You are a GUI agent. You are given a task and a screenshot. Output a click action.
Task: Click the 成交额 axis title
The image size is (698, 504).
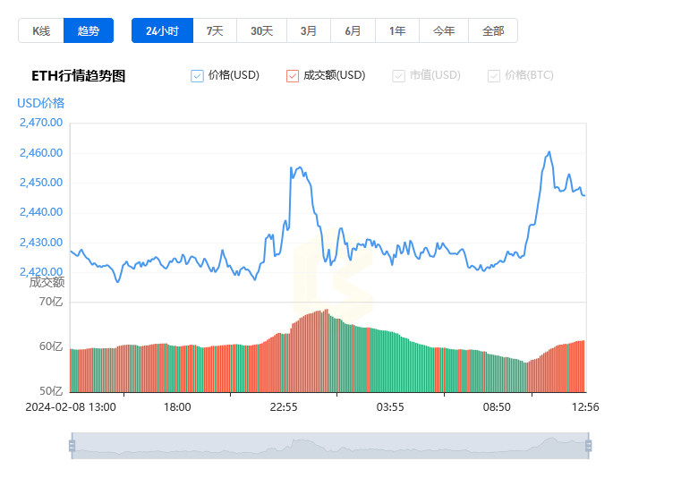47,282
